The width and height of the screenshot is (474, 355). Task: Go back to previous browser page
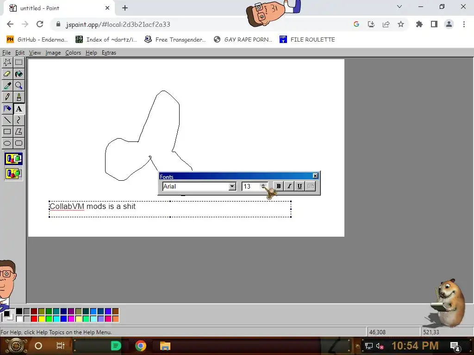[10, 24]
